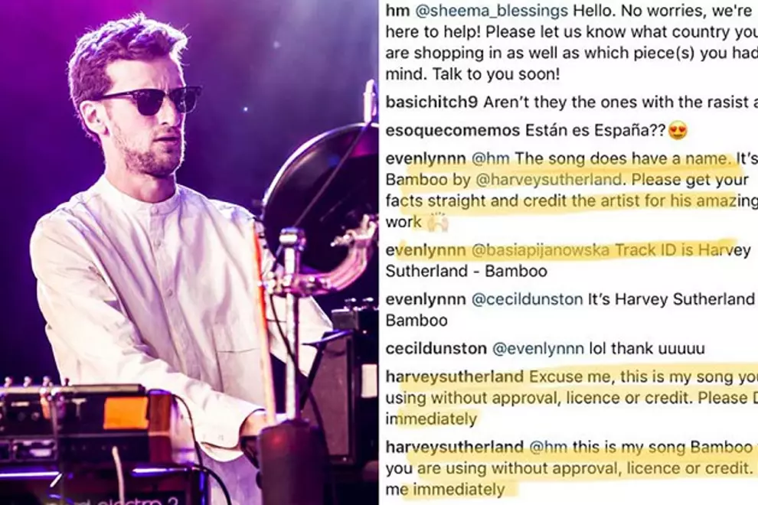Click the musician photo on the left
Screen dimensions: 758x505
click(189, 252)
